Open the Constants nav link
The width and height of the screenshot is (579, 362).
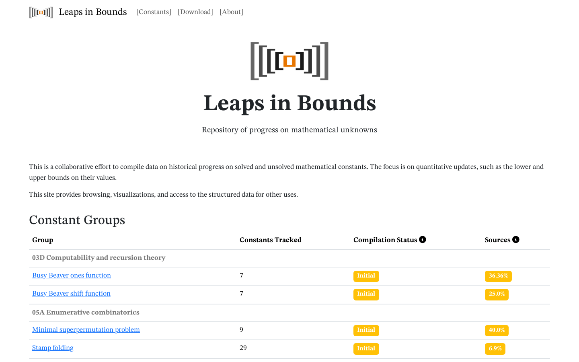[154, 12]
